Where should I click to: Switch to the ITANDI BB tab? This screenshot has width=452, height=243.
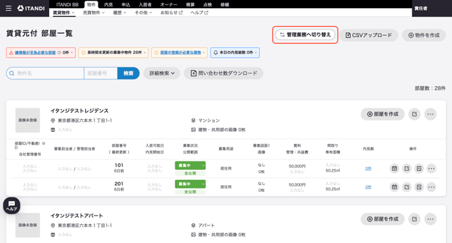67,5
